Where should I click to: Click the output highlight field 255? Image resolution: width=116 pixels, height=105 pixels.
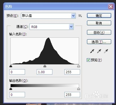pyautogui.click(x=72, y=95)
